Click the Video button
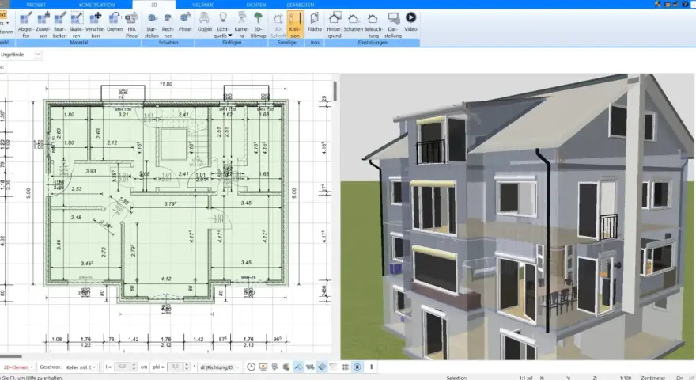696x380 pixels. click(x=410, y=22)
